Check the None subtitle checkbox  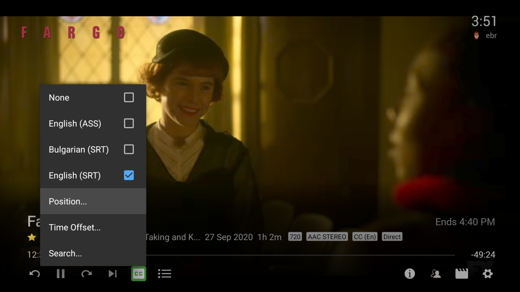tap(129, 97)
